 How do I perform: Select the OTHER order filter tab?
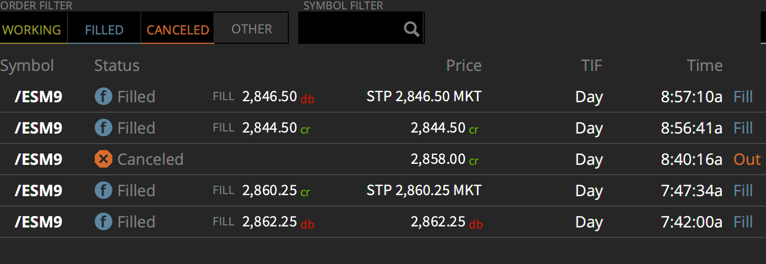[252, 29]
